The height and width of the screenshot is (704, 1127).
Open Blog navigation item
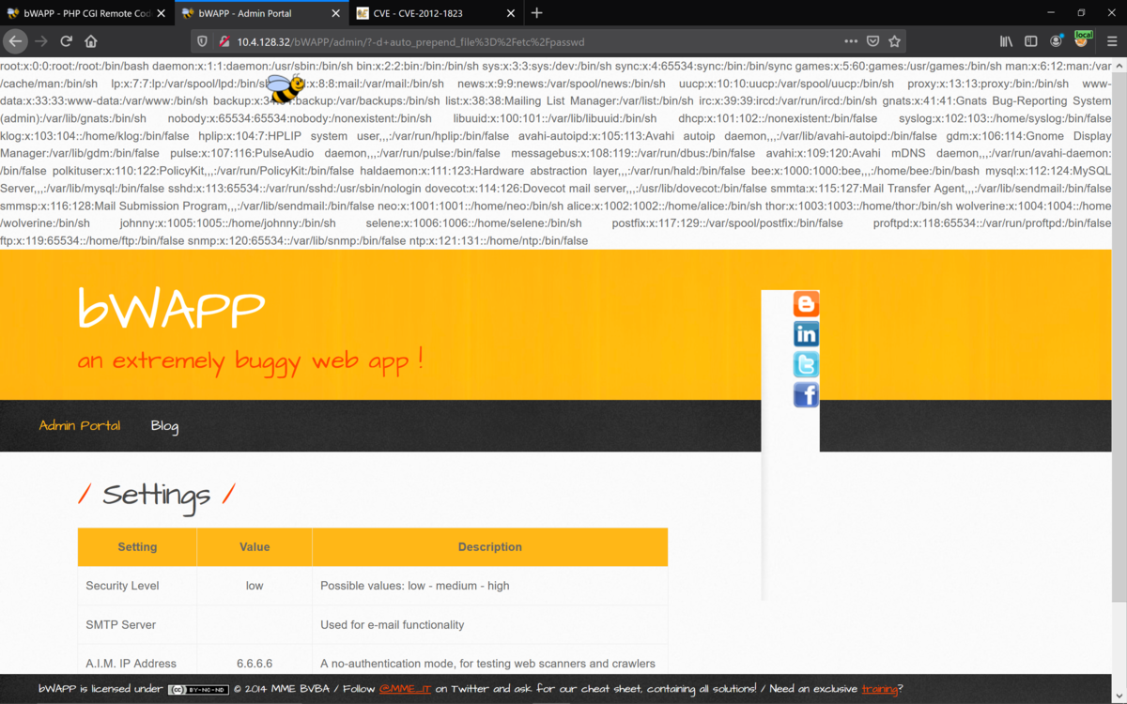164,426
